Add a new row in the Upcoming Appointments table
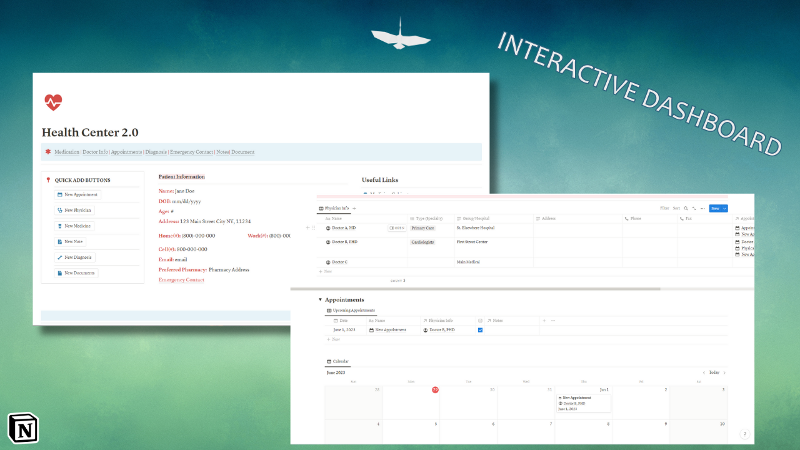Viewport: 800px width, 450px height. pos(333,339)
